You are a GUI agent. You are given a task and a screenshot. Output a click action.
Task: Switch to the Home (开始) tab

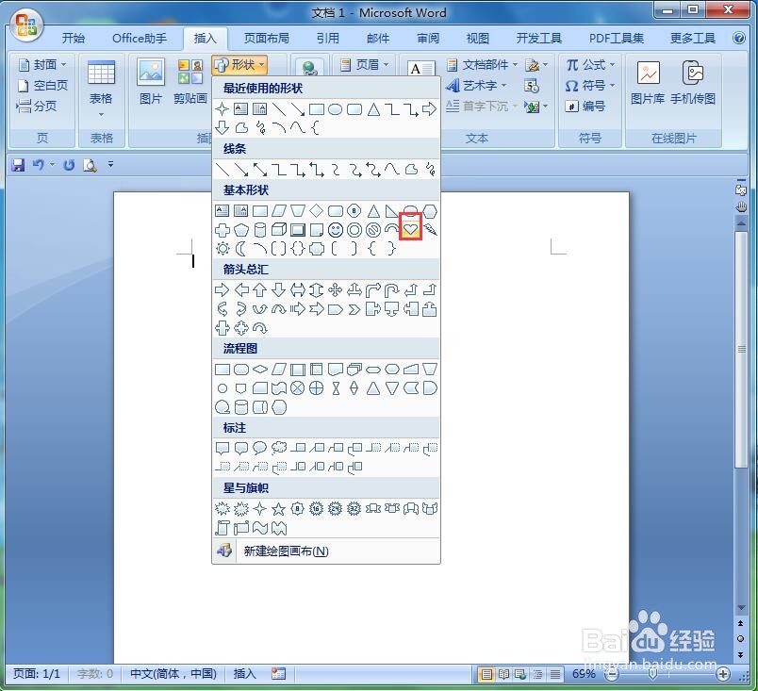[73, 38]
